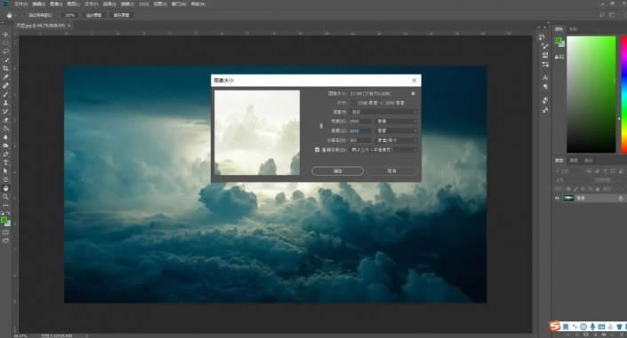Click the Fit Screen button
627x338 pixels.
(x=94, y=15)
